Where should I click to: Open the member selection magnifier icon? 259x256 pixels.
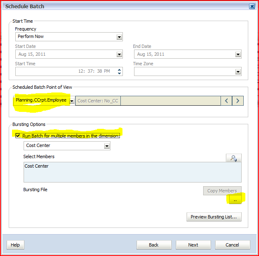pyautogui.click(x=234, y=158)
